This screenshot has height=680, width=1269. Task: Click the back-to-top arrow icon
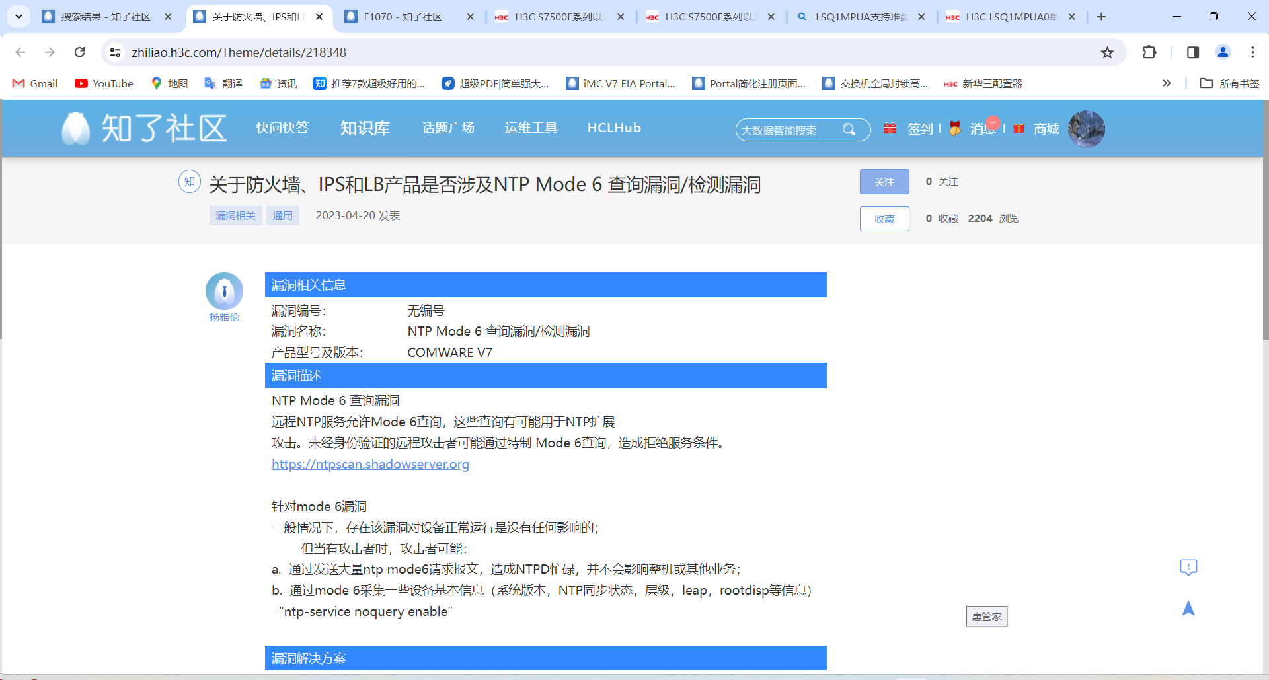1188,608
